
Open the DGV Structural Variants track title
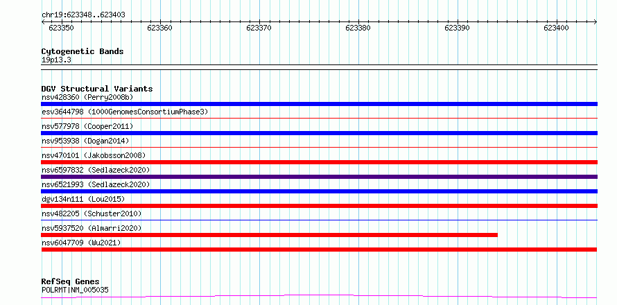click(97, 89)
